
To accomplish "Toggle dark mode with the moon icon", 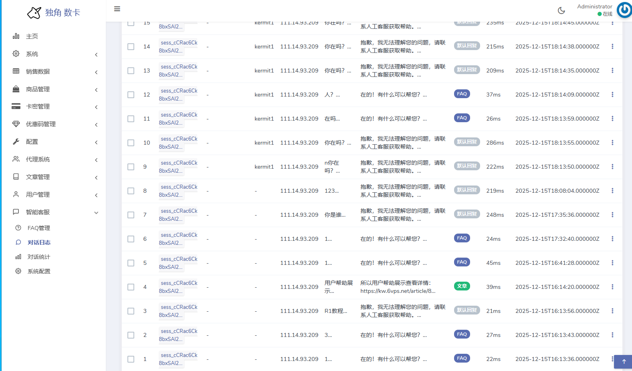I will pos(561,10).
